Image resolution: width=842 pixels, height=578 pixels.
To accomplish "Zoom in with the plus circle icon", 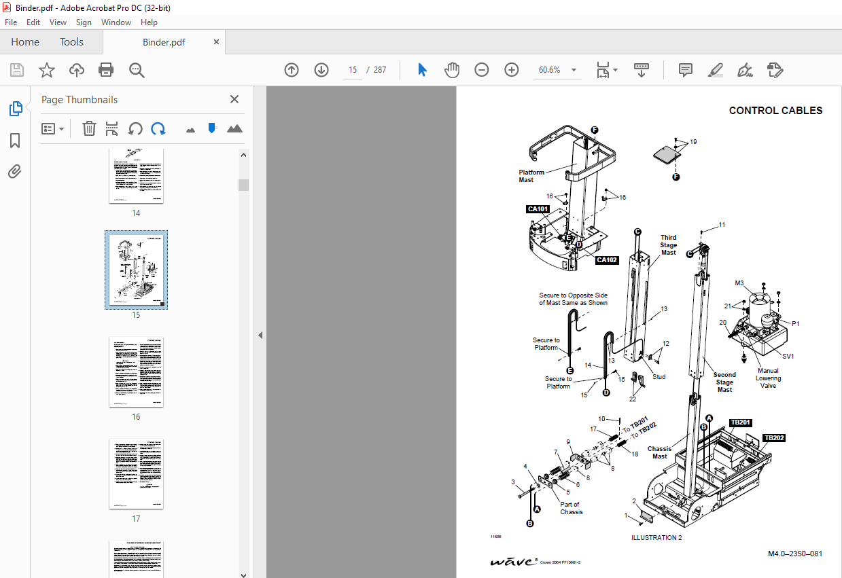I will [512, 70].
